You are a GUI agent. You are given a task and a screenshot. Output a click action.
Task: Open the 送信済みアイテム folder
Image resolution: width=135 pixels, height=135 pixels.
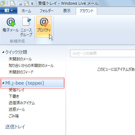pos(22,103)
